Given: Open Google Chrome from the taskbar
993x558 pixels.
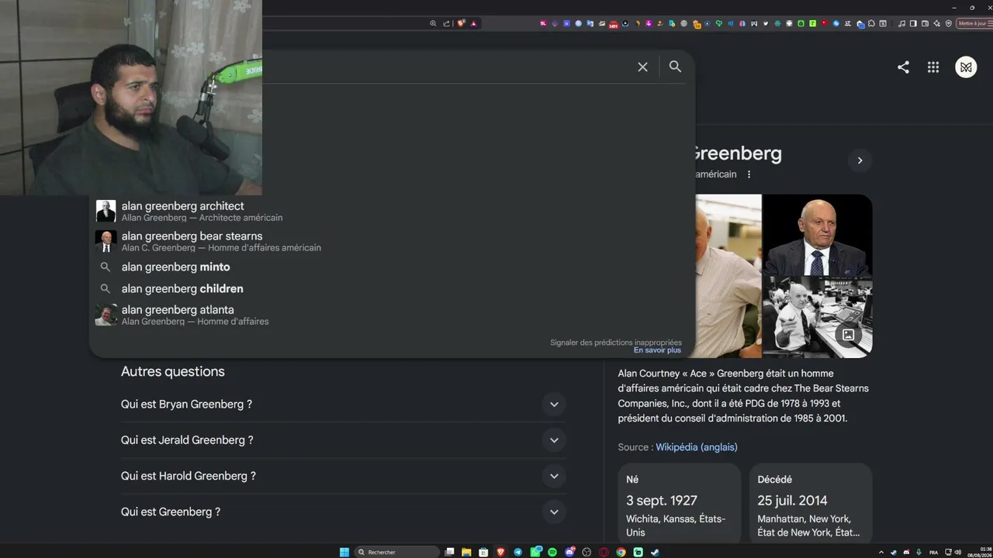Looking at the screenshot, I should coord(621,552).
